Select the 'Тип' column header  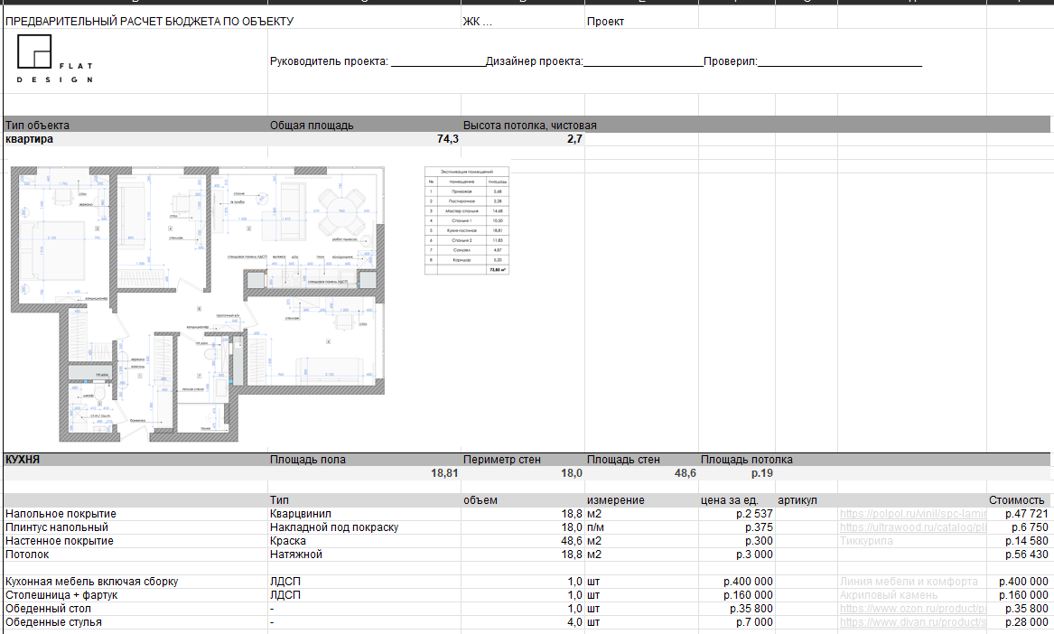279,500
